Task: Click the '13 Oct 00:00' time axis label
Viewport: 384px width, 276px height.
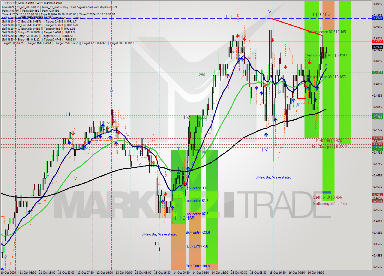Action: pos(124,273)
